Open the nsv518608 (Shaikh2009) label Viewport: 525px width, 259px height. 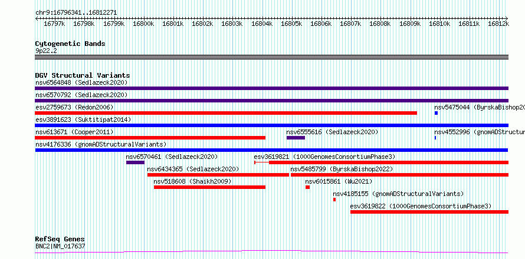[192, 181]
